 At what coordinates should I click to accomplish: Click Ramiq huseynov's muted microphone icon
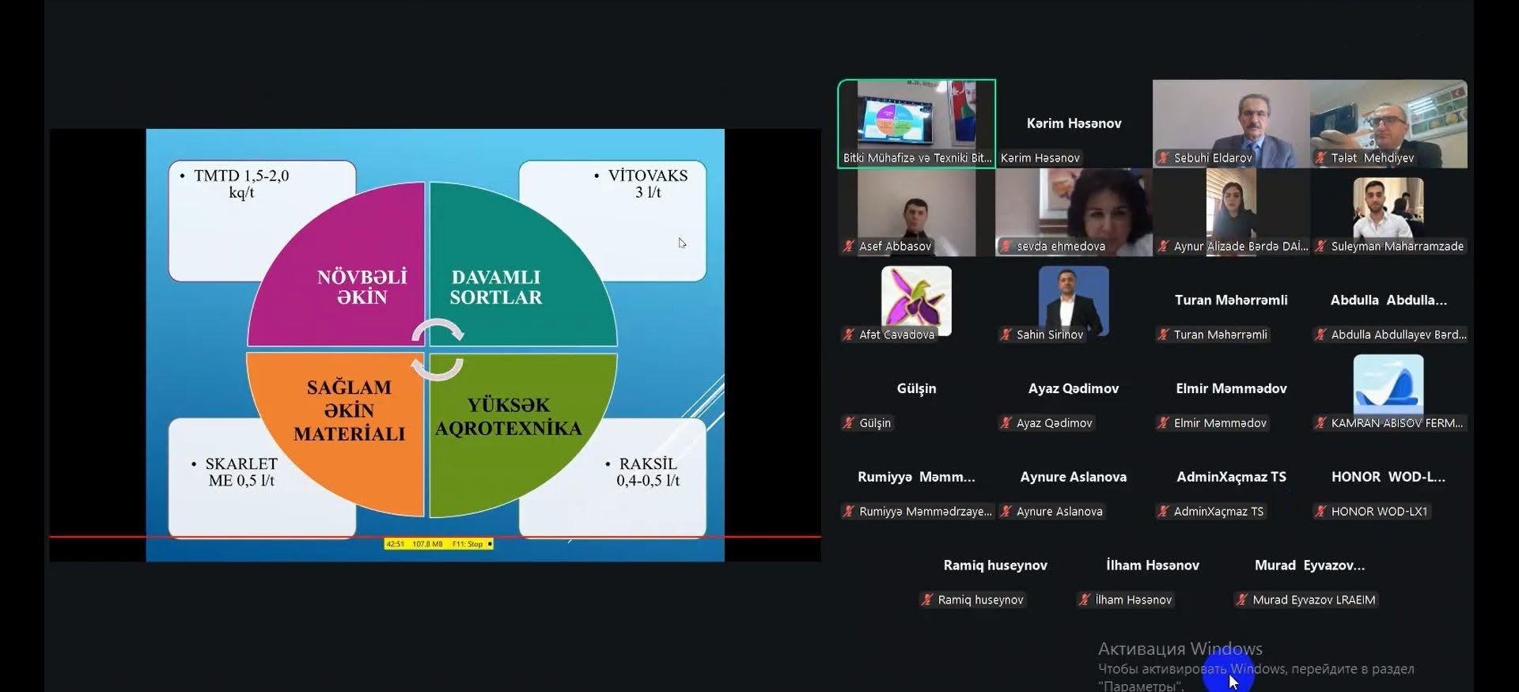click(x=926, y=600)
